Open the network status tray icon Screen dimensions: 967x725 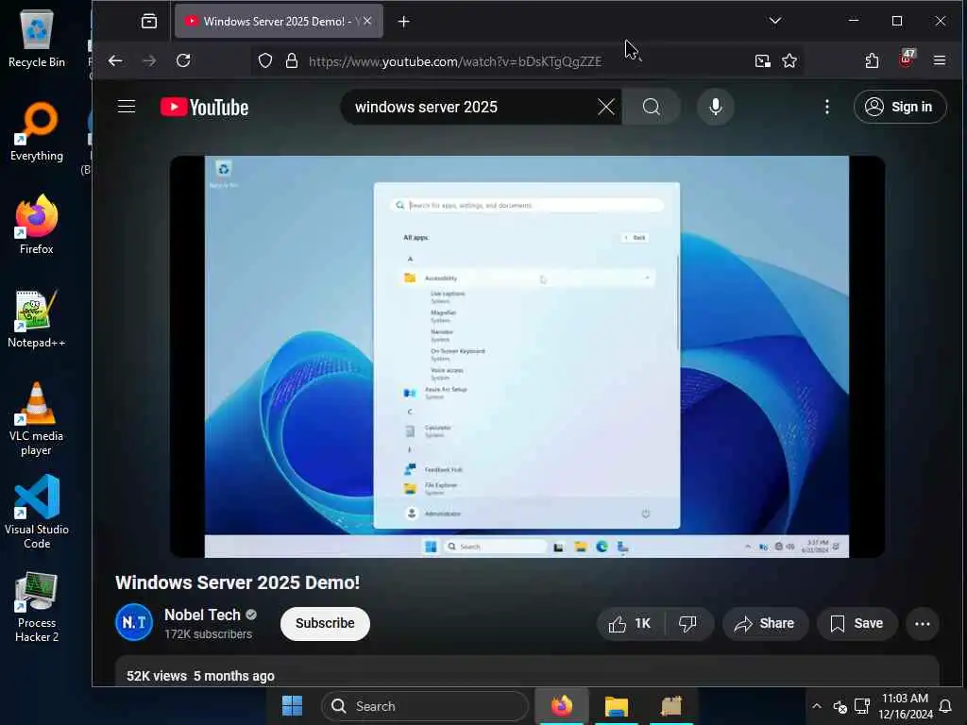click(x=862, y=706)
